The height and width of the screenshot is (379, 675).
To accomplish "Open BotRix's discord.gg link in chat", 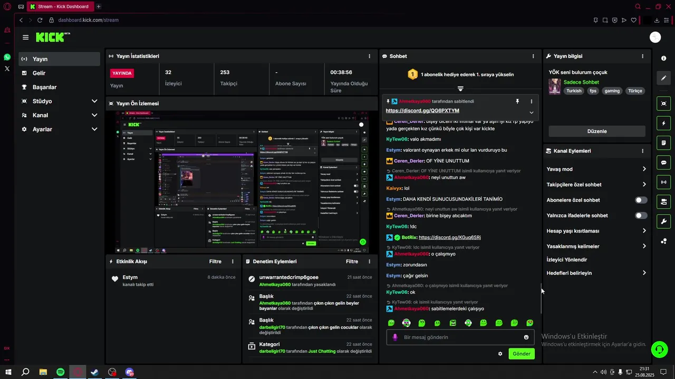I will (449, 237).
